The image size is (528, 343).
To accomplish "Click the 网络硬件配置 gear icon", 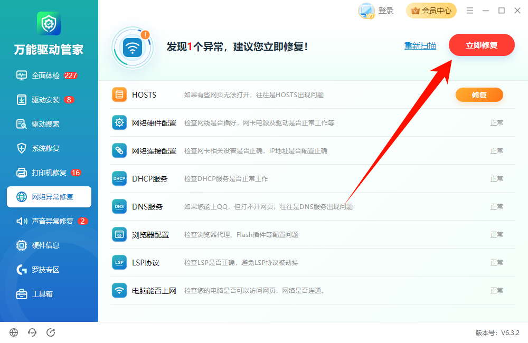I will (119, 122).
